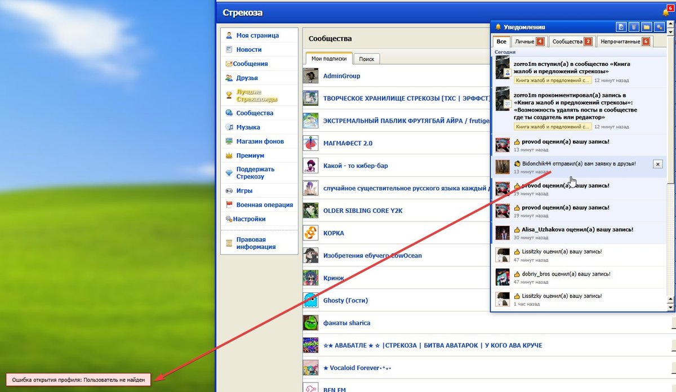The image size is (676, 392).
Task: Click the Военная операция flag icon
Action: 229,205
